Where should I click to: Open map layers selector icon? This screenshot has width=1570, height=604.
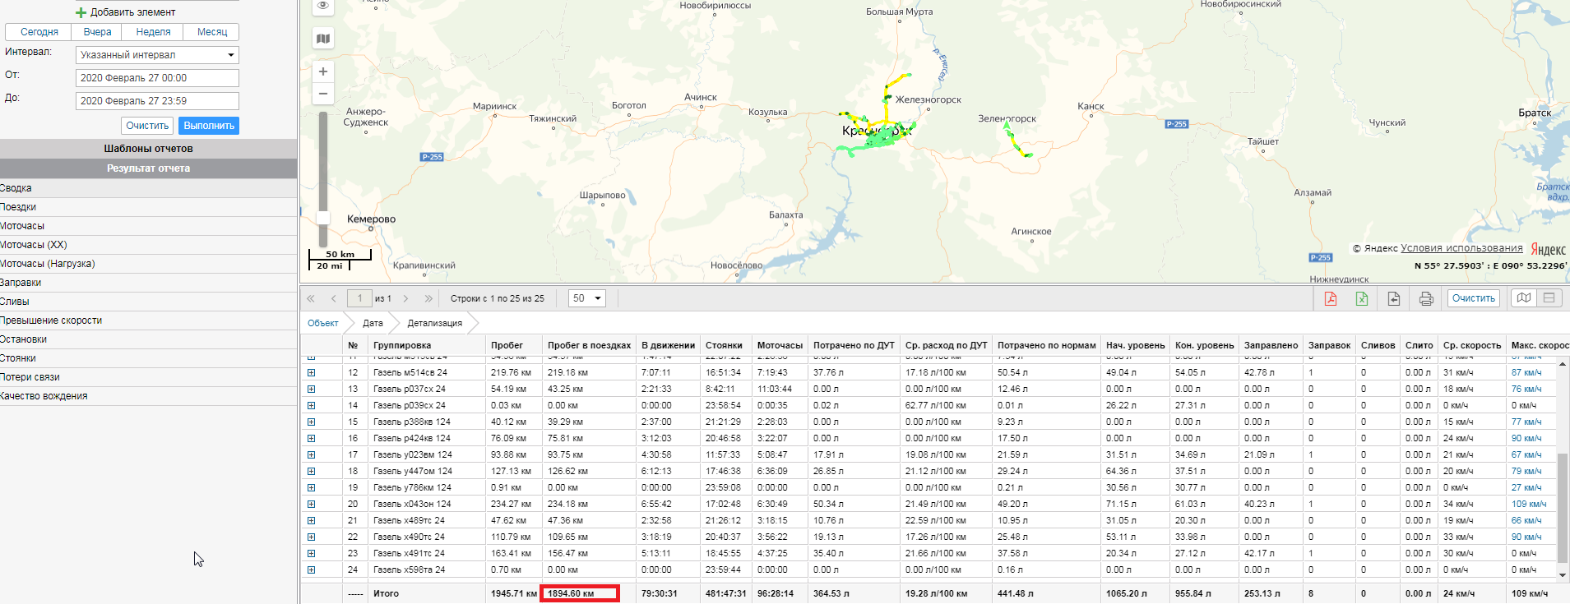(x=323, y=39)
